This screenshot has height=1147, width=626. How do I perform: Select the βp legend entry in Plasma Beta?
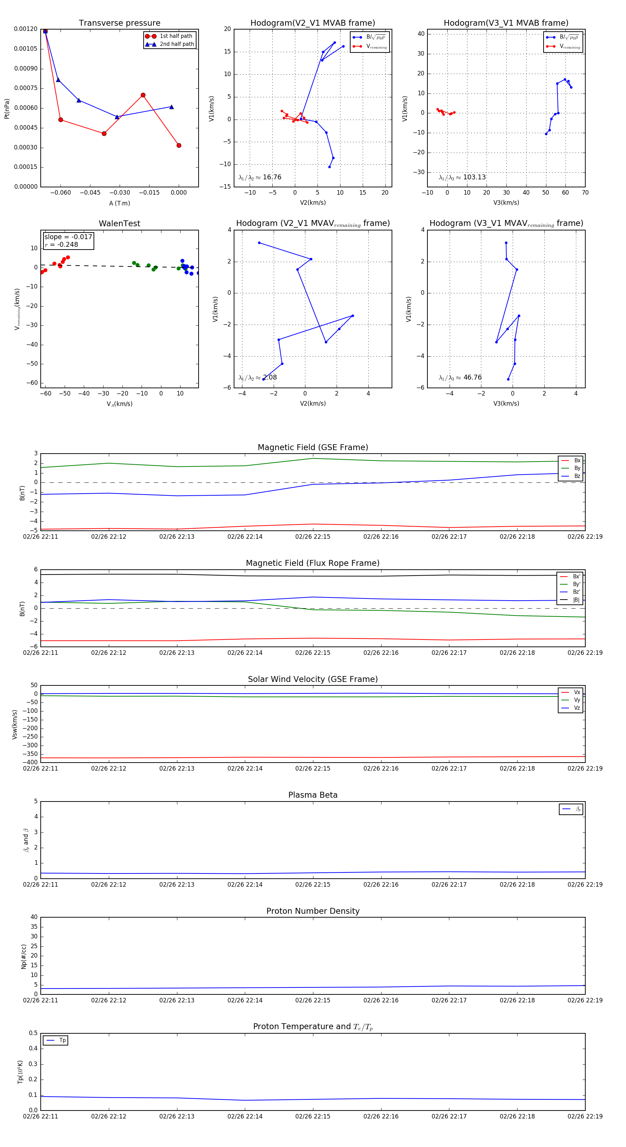(x=571, y=809)
